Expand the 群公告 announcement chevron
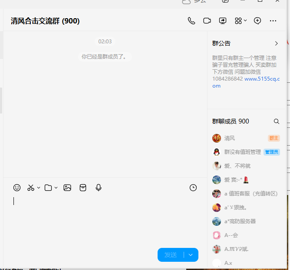290x270 pixels. click(276, 43)
